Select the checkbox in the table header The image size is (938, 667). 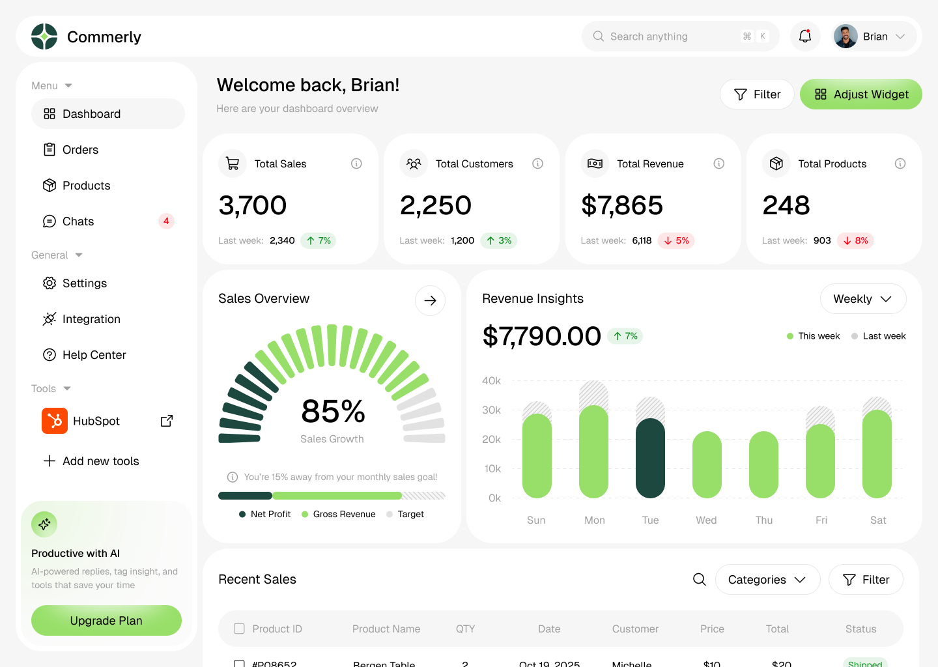[x=239, y=629]
